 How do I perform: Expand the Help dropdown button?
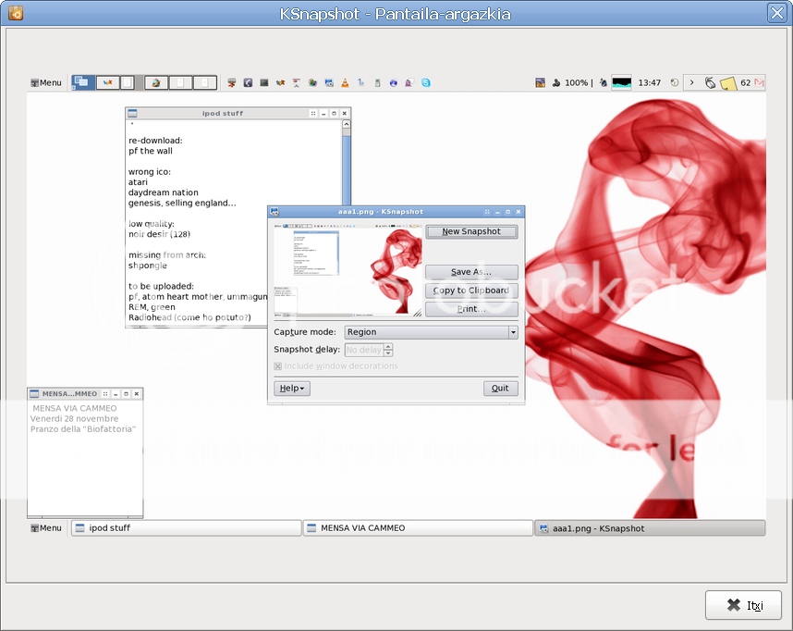[x=292, y=389]
